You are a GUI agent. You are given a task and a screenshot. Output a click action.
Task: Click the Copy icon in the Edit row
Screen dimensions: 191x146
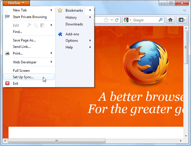(36, 25)
